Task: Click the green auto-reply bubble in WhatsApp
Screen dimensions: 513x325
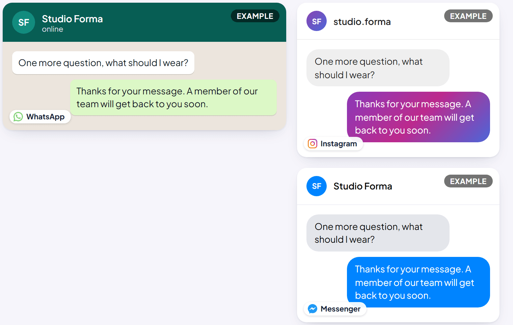Action: (x=173, y=97)
